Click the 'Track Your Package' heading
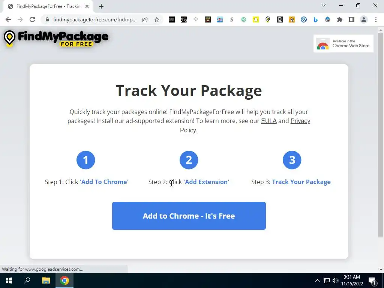This screenshot has width=384, height=288. click(x=189, y=91)
